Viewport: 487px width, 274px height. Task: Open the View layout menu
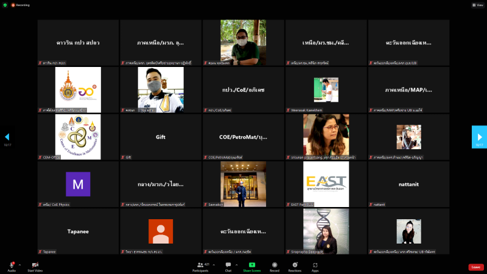(x=477, y=4)
